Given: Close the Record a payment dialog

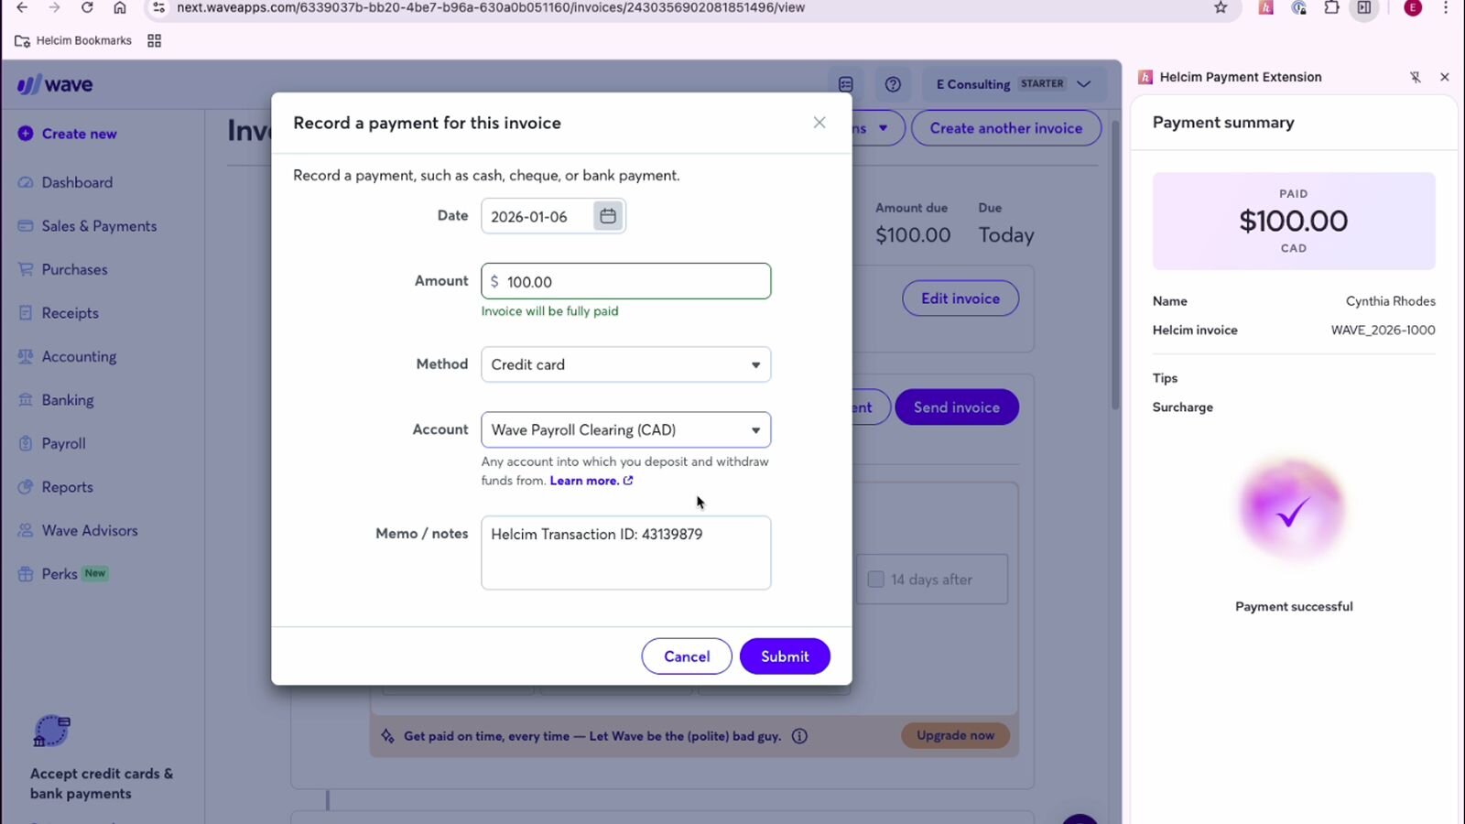Looking at the screenshot, I should click(x=819, y=123).
